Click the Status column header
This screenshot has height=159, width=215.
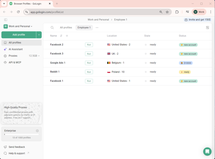[x=183, y=36]
